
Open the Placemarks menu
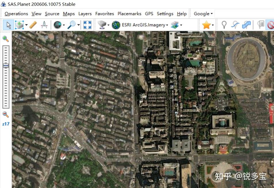(129, 14)
